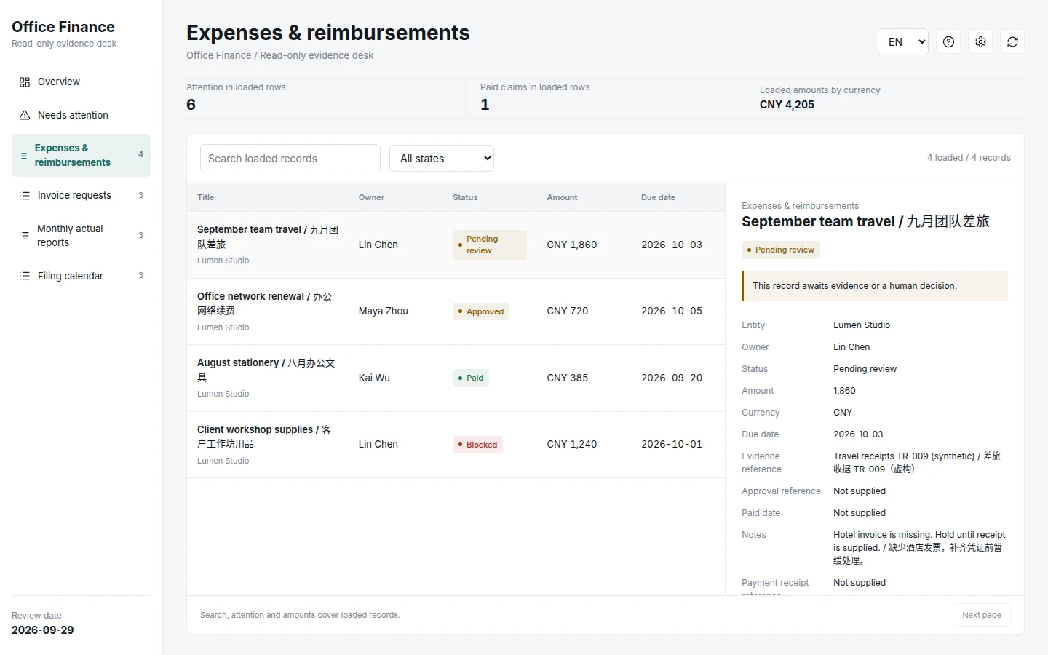Select the August stationery row title

(x=266, y=370)
